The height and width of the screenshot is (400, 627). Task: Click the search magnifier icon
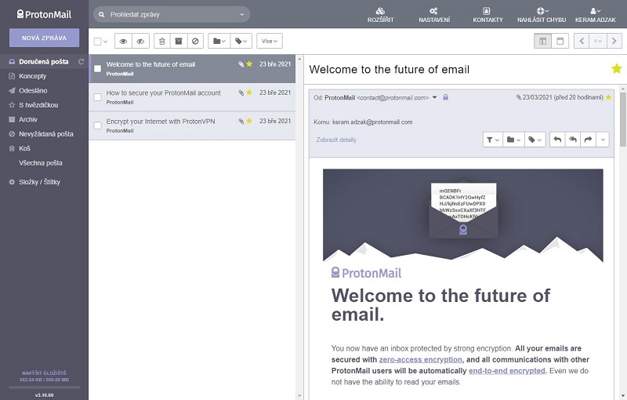[x=102, y=14]
